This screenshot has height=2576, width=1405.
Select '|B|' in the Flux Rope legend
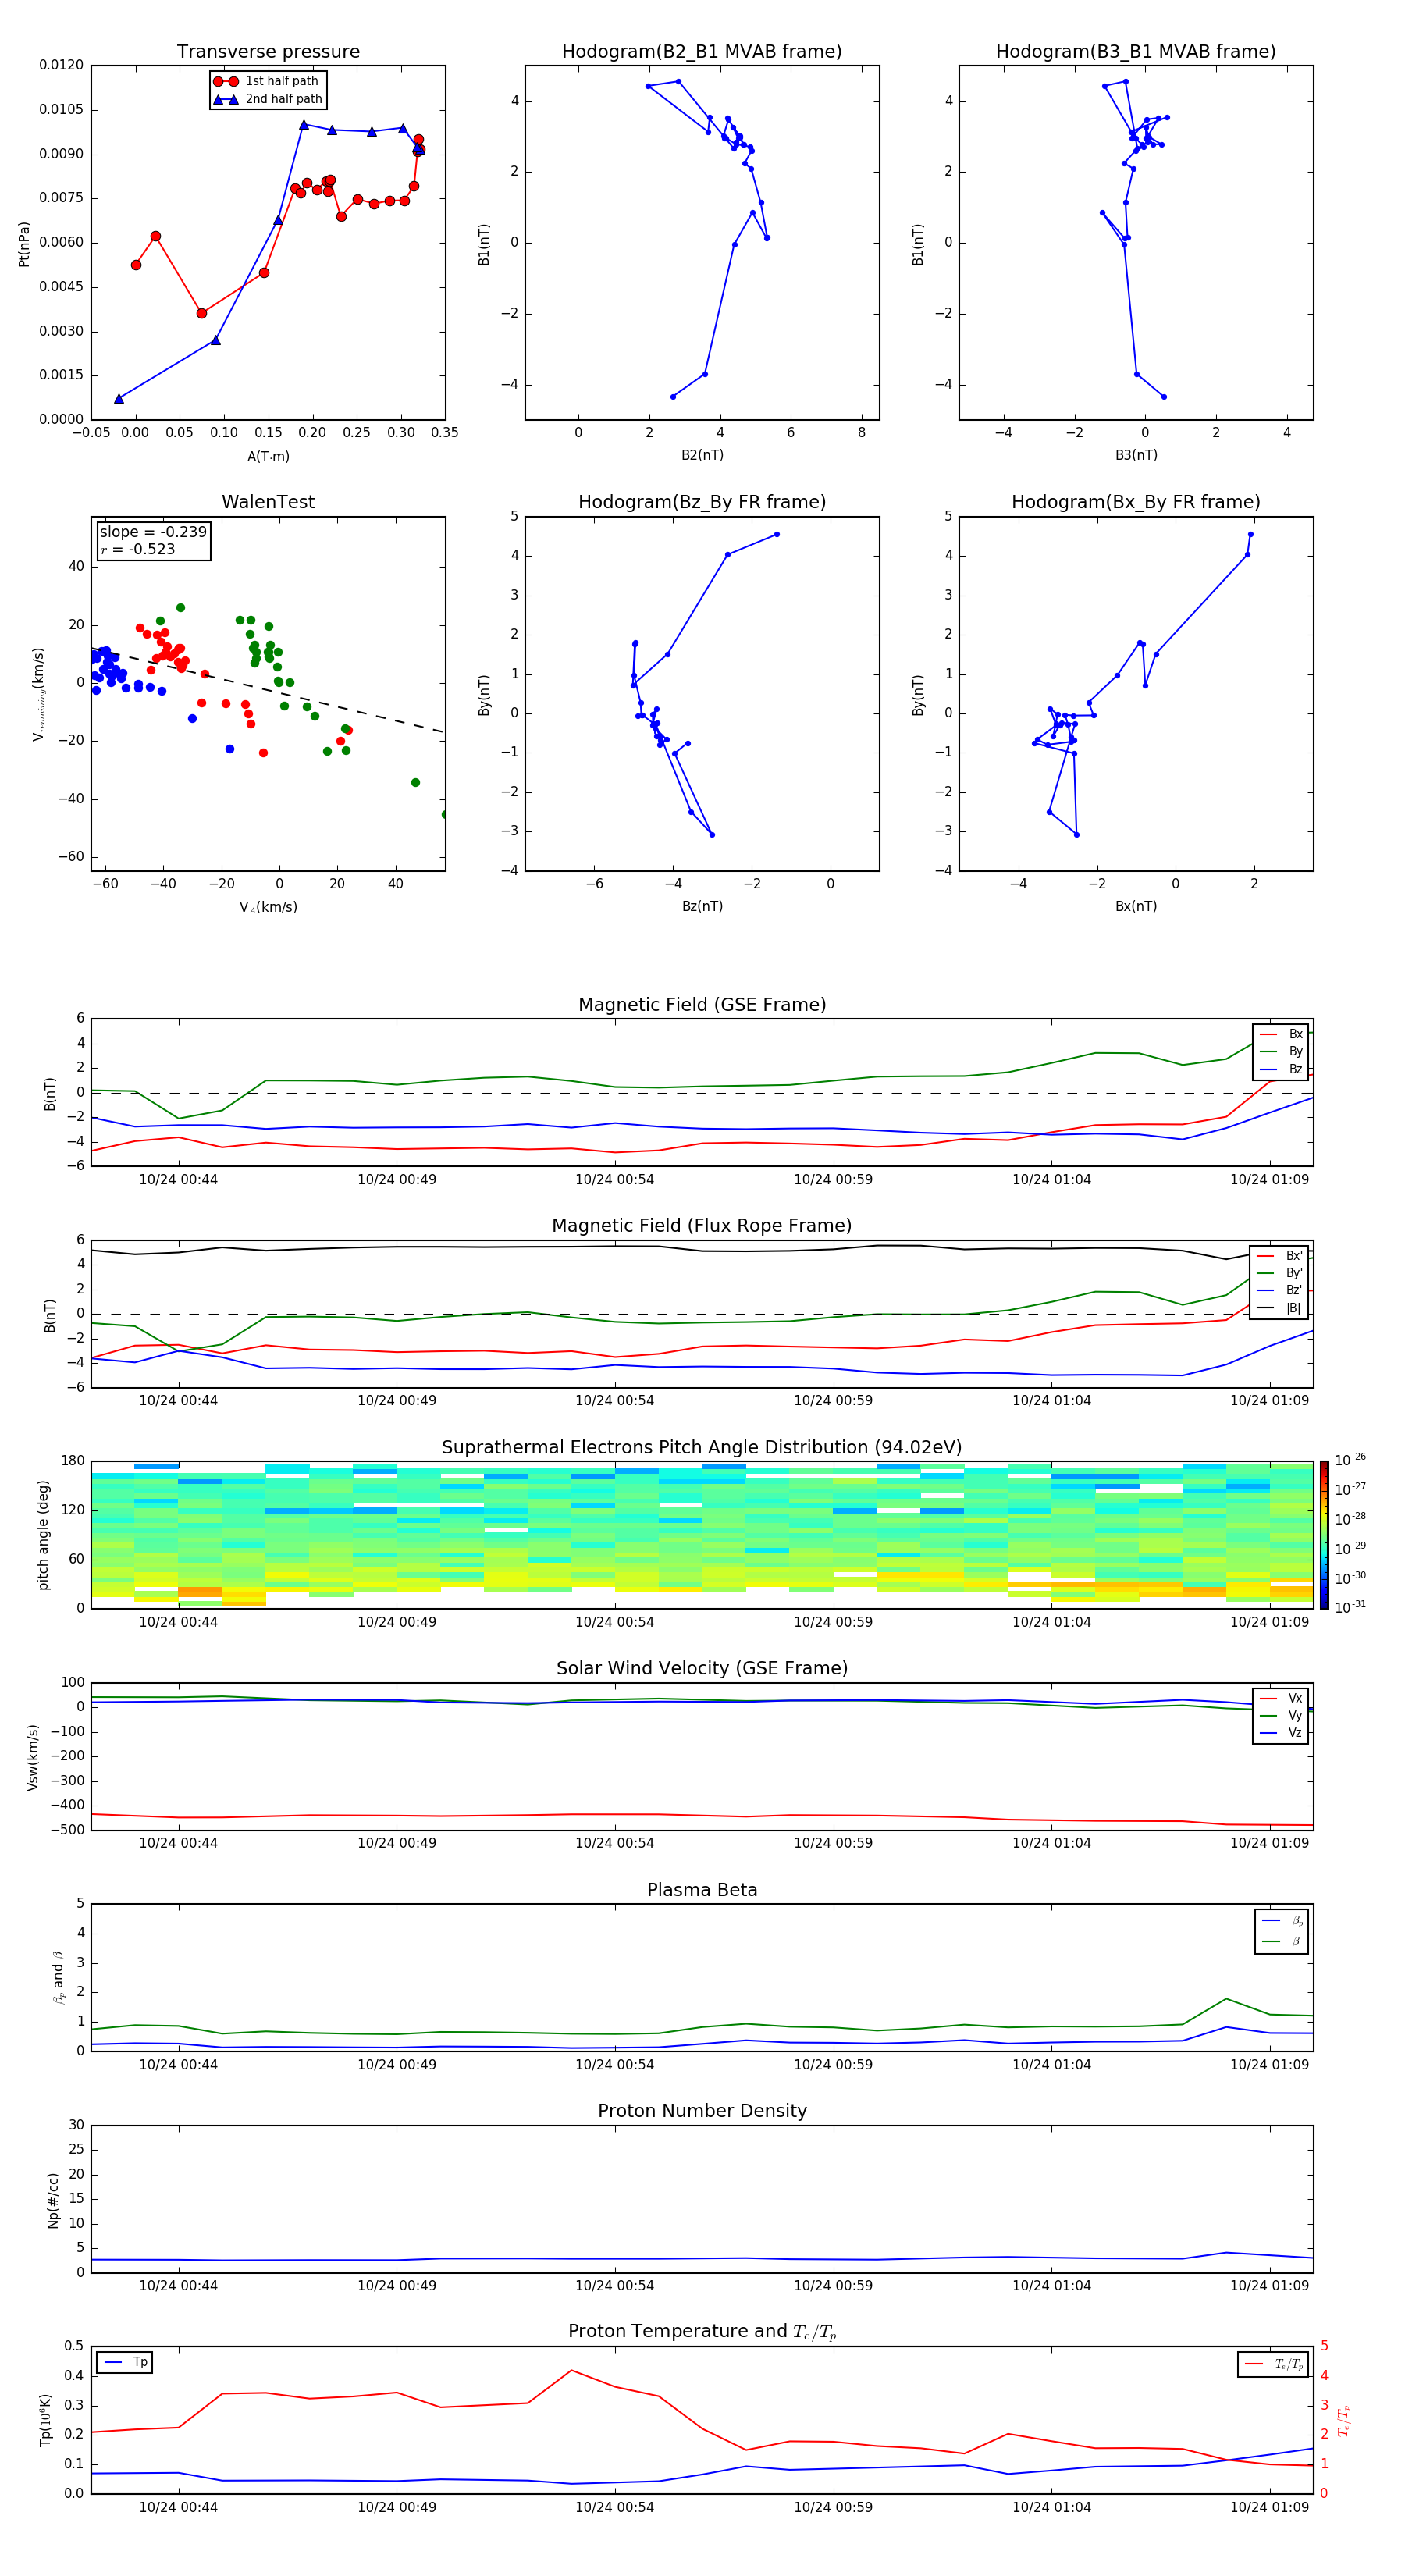pos(1280,1308)
